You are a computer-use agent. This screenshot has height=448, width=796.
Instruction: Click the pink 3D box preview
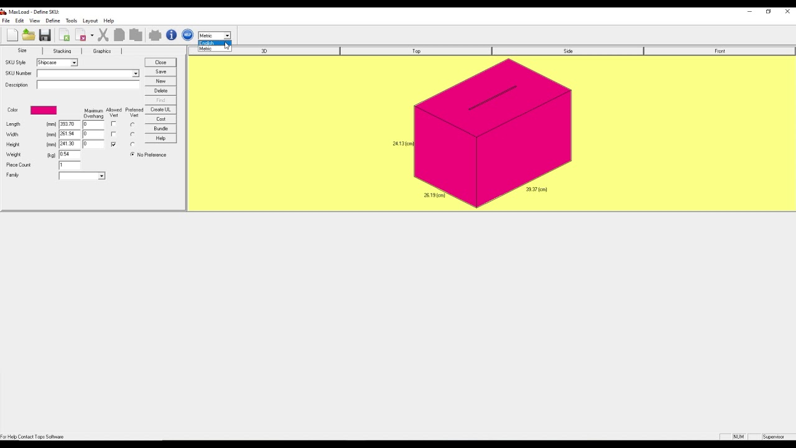point(493,133)
